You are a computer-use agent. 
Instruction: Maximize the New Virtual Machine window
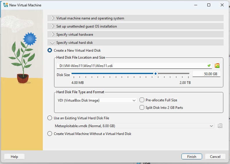209,5
